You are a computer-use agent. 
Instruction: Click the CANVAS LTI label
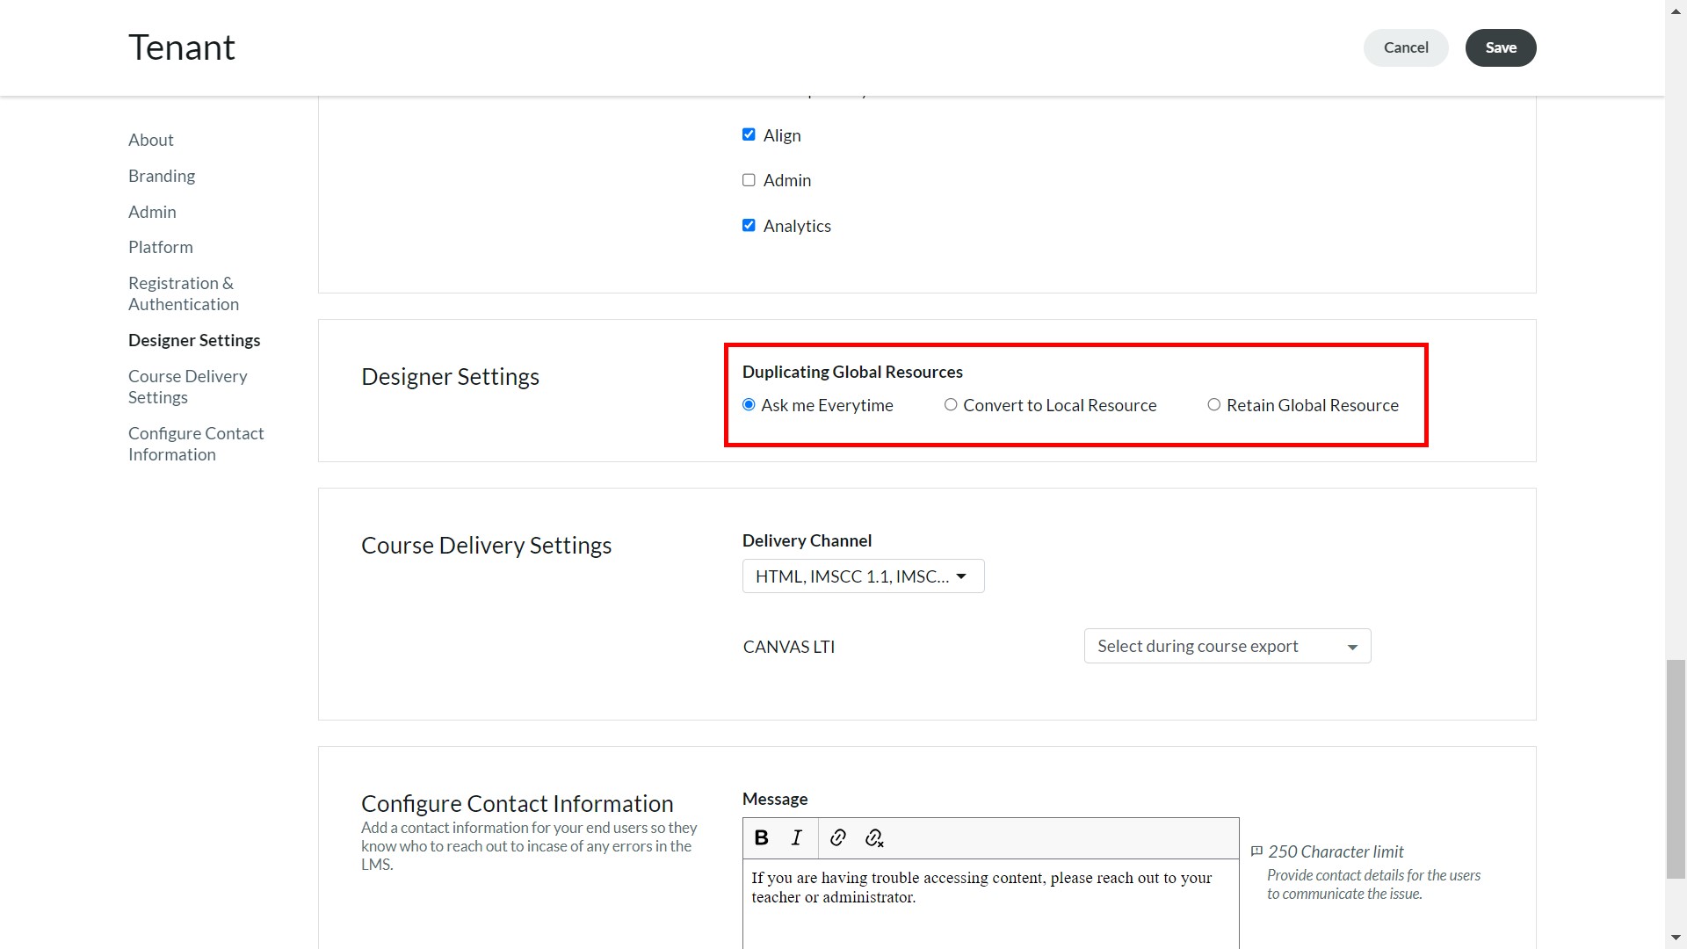click(789, 647)
